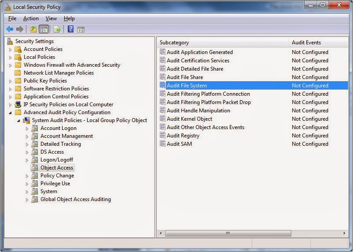Click the DS Access category icon
Screen dimensions: 353x252
tap(34, 152)
